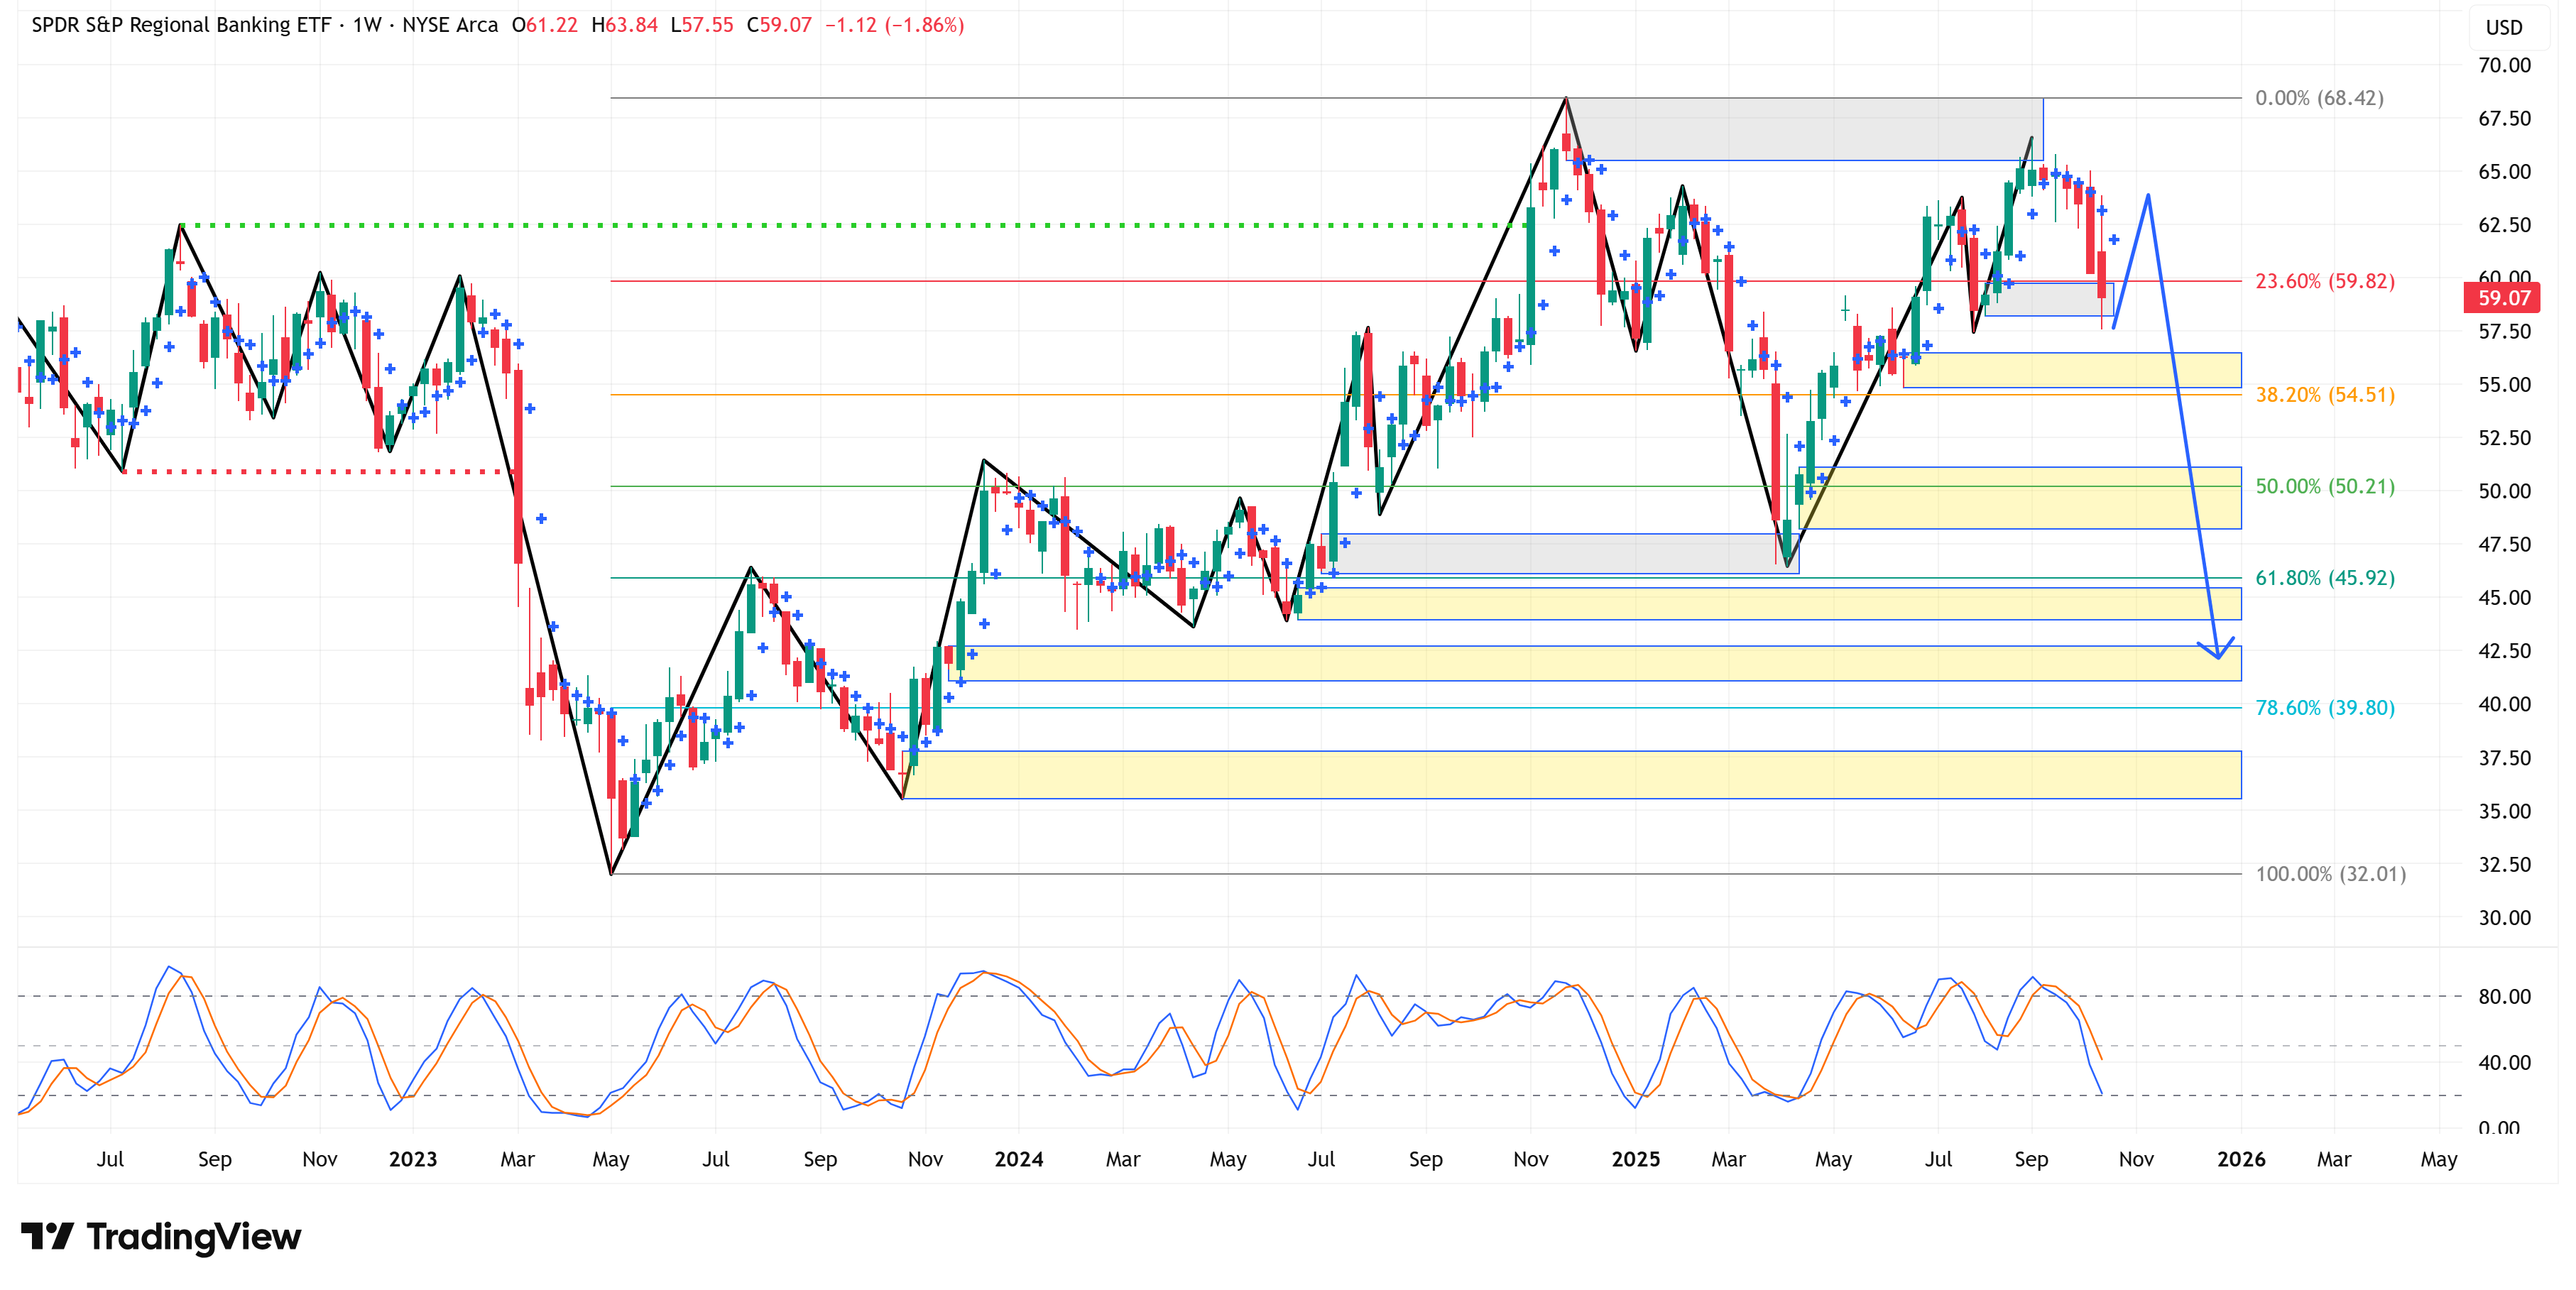Click the SPDR S&P Regional Banking ETF title
Viewport: 2576px width, 1290px height.
180,25
